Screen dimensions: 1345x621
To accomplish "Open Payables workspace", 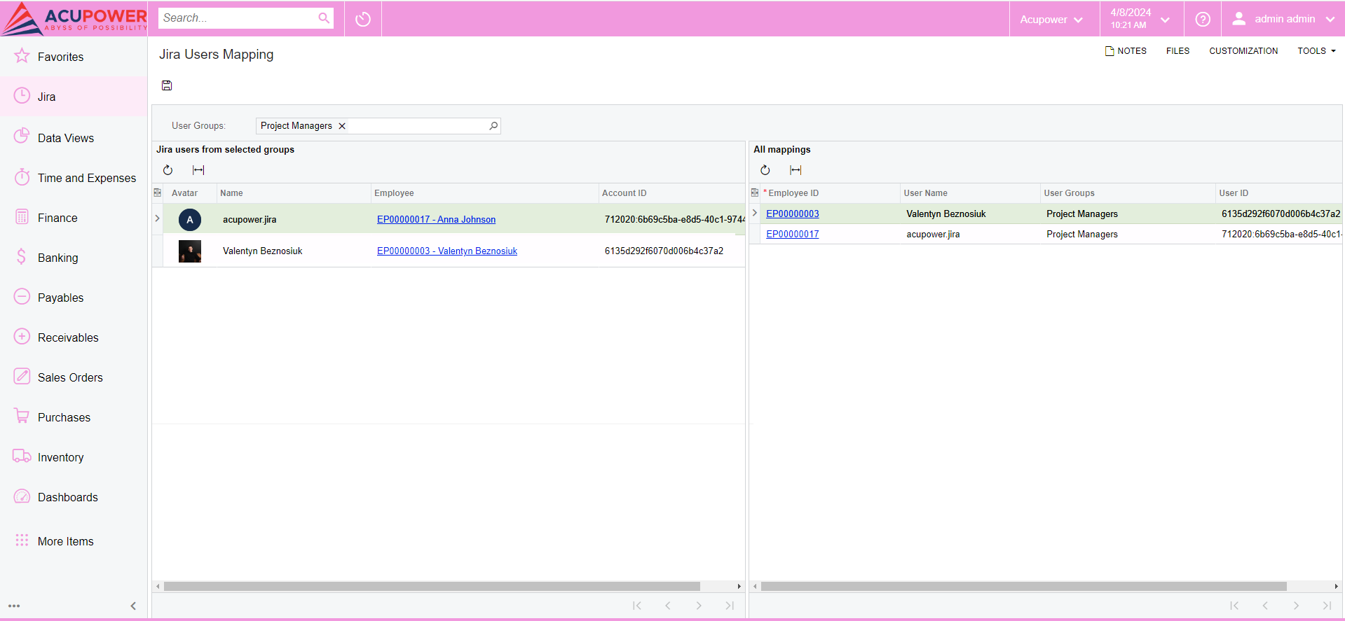I will pyautogui.click(x=74, y=298).
